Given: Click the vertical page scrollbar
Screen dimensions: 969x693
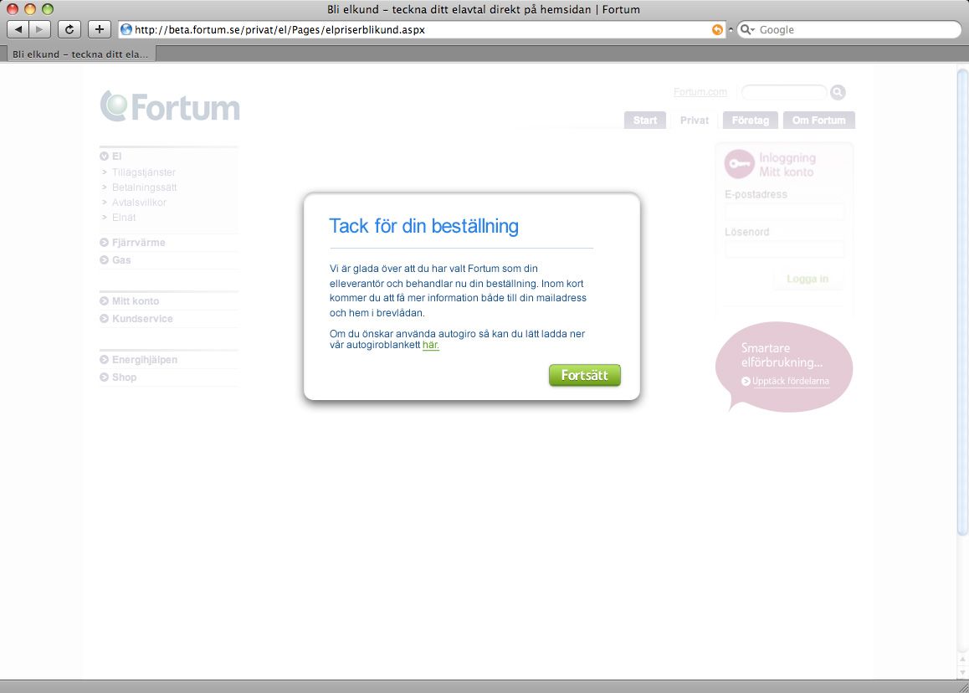Looking at the screenshot, I should pyautogui.click(x=962, y=303).
